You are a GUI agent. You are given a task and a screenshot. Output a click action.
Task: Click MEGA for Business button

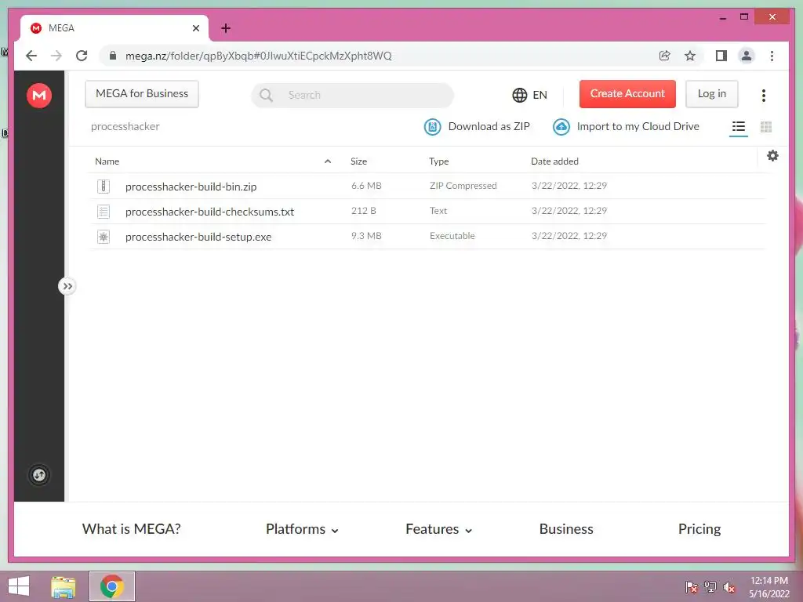click(x=142, y=94)
